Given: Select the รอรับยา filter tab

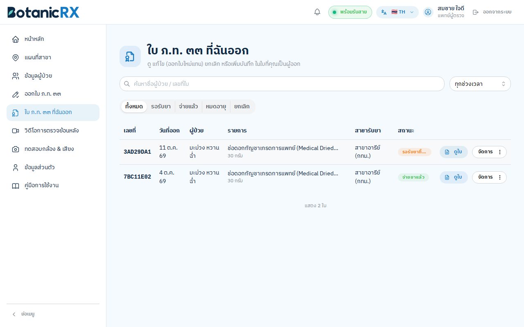Looking at the screenshot, I should 161,107.
